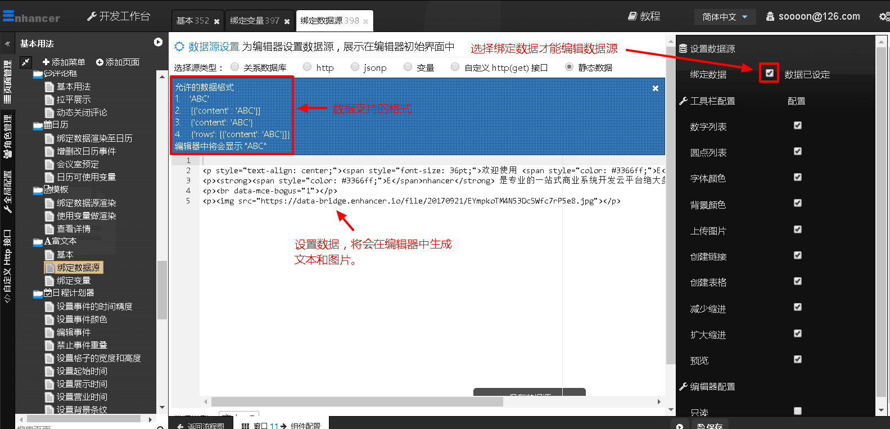Click the settings gears icon at top right

click(884, 17)
